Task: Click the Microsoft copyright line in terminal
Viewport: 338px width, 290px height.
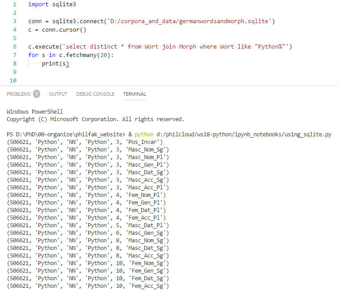Action: 95,119
